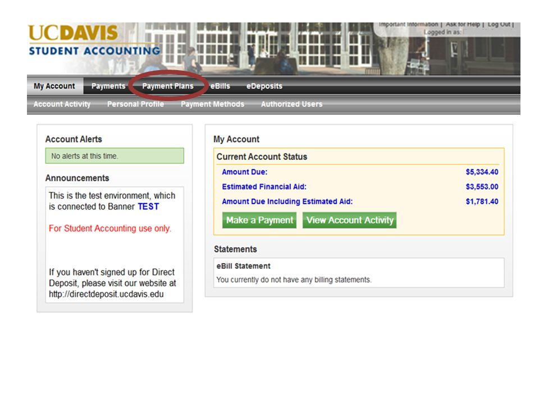
Task: Click the directdeposit.ucdavis.edu URL text
Action: coord(106,294)
